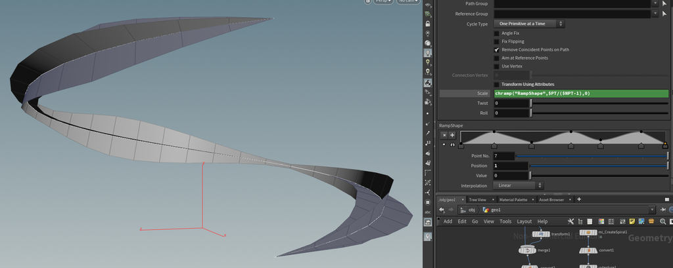Click the magnifier search icon in network editor
The width and height of the screenshot is (673, 268).
(662, 221)
